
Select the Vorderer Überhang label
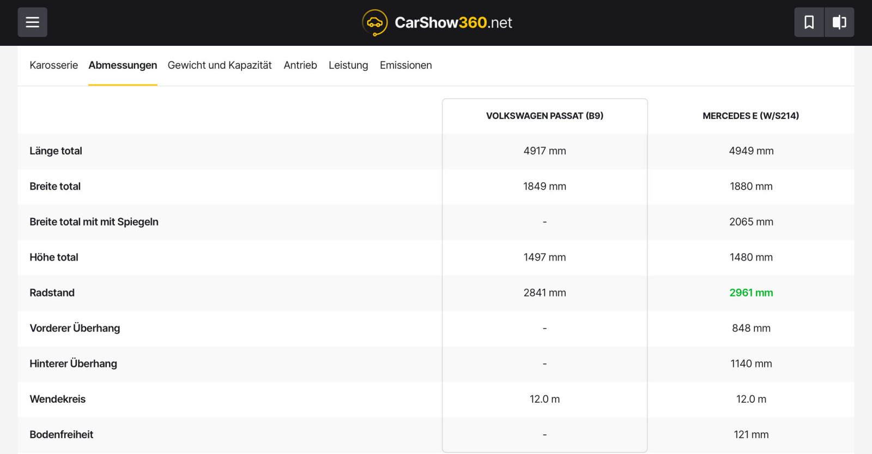(x=75, y=328)
